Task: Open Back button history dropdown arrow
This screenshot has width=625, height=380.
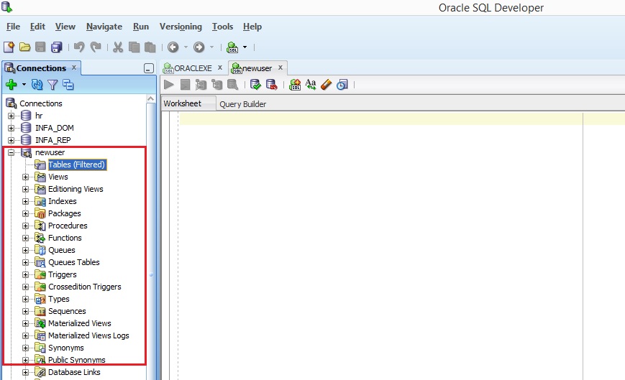Action: coord(186,47)
